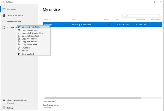164x111 pixels.
Task: Click into the Search field
Action: tap(141, 16)
